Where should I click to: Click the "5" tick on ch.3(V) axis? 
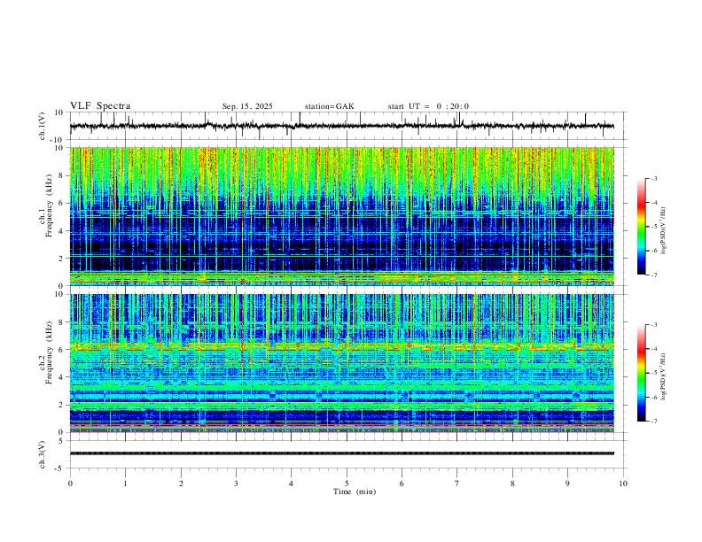point(62,440)
